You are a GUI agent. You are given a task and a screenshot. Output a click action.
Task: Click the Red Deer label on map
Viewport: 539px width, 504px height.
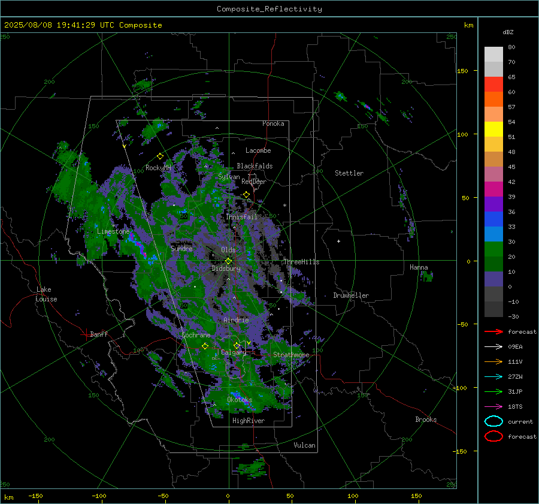pos(254,182)
